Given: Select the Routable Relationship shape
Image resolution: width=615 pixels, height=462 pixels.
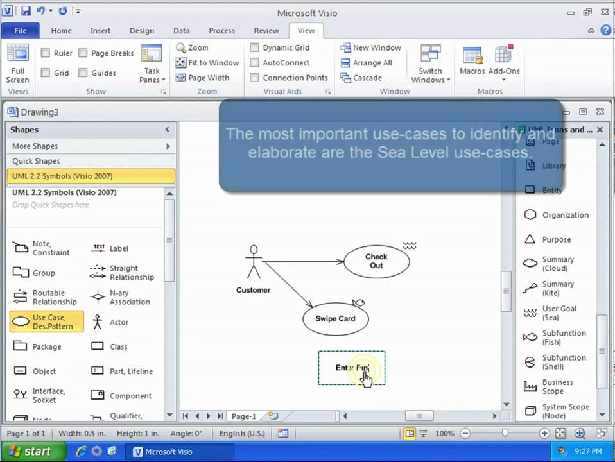Looking at the screenshot, I should tap(45, 297).
